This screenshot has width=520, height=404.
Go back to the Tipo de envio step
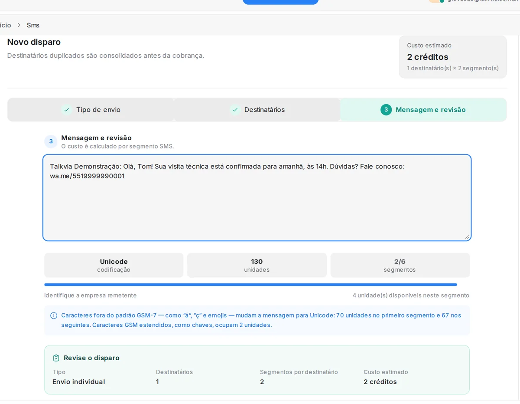click(x=91, y=110)
